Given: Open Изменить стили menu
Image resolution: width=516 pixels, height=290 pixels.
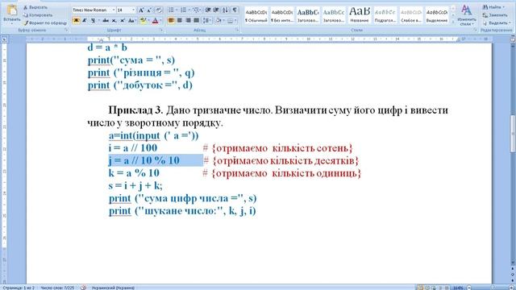Looking at the screenshot, I should tap(466, 15).
